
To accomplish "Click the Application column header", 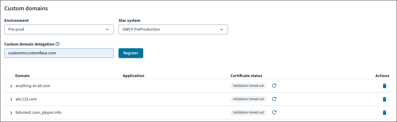I will point(133,76).
